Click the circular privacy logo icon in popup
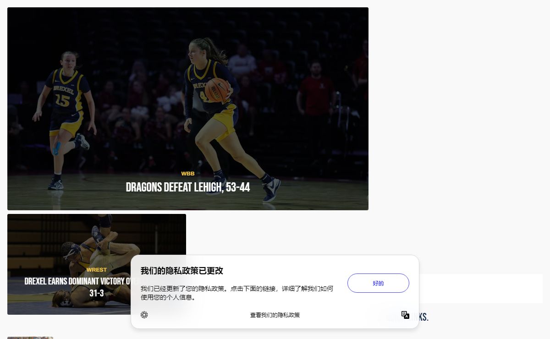Image resolution: width=550 pixels, height=339 pixels. [144, 315]
